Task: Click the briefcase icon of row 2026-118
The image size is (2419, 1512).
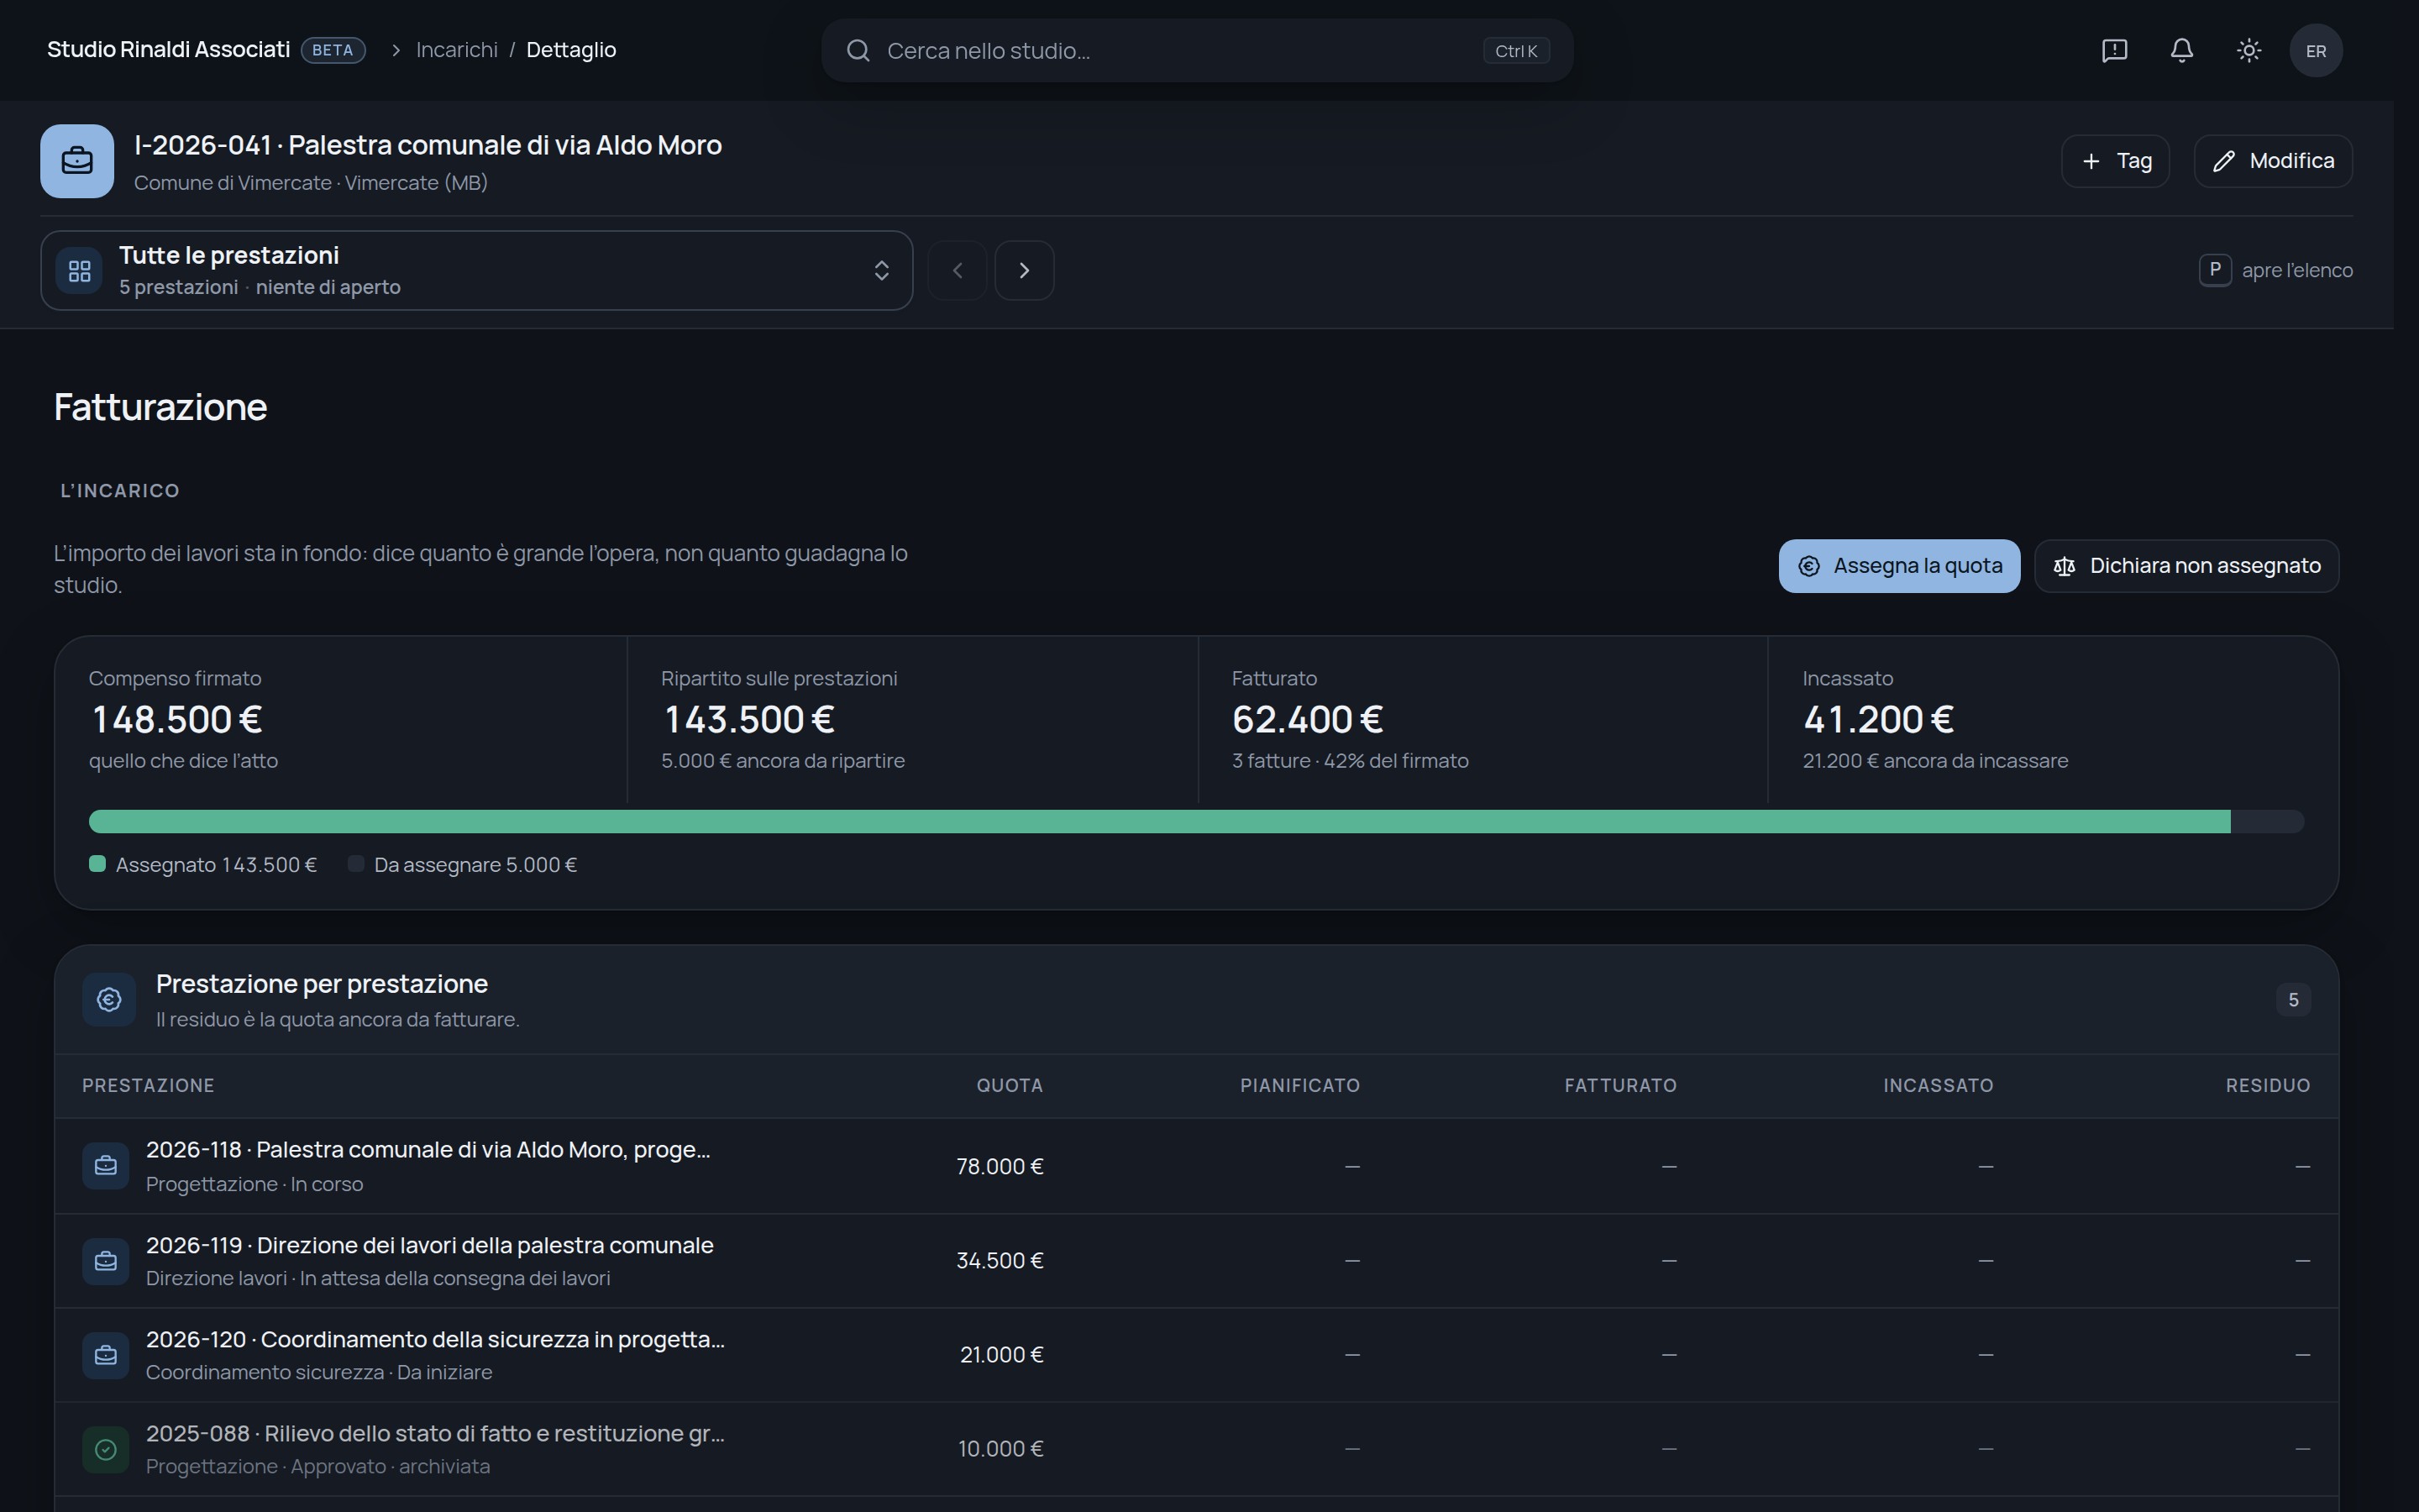Action: pyautogui.click(x=105, y=1166)
